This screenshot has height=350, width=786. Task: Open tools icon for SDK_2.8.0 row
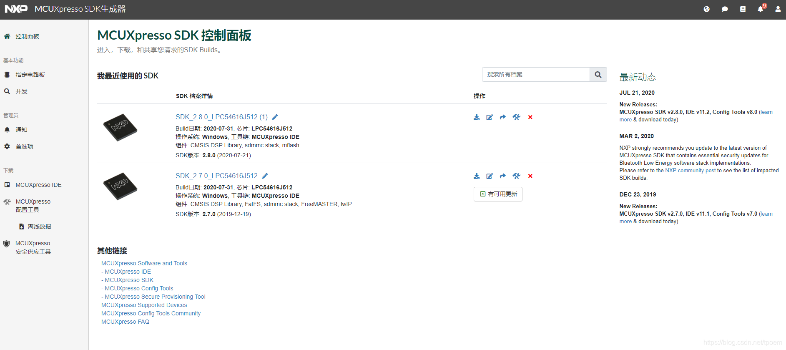[516, 117]
